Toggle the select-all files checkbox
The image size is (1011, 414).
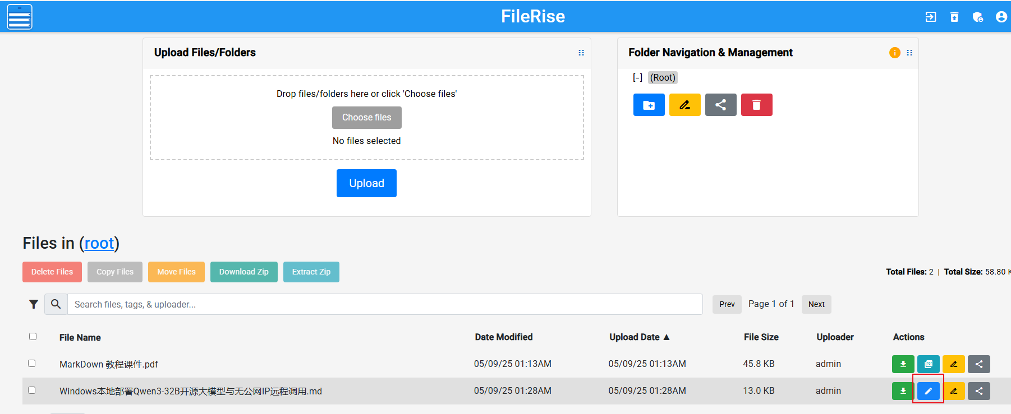(33, 337)
